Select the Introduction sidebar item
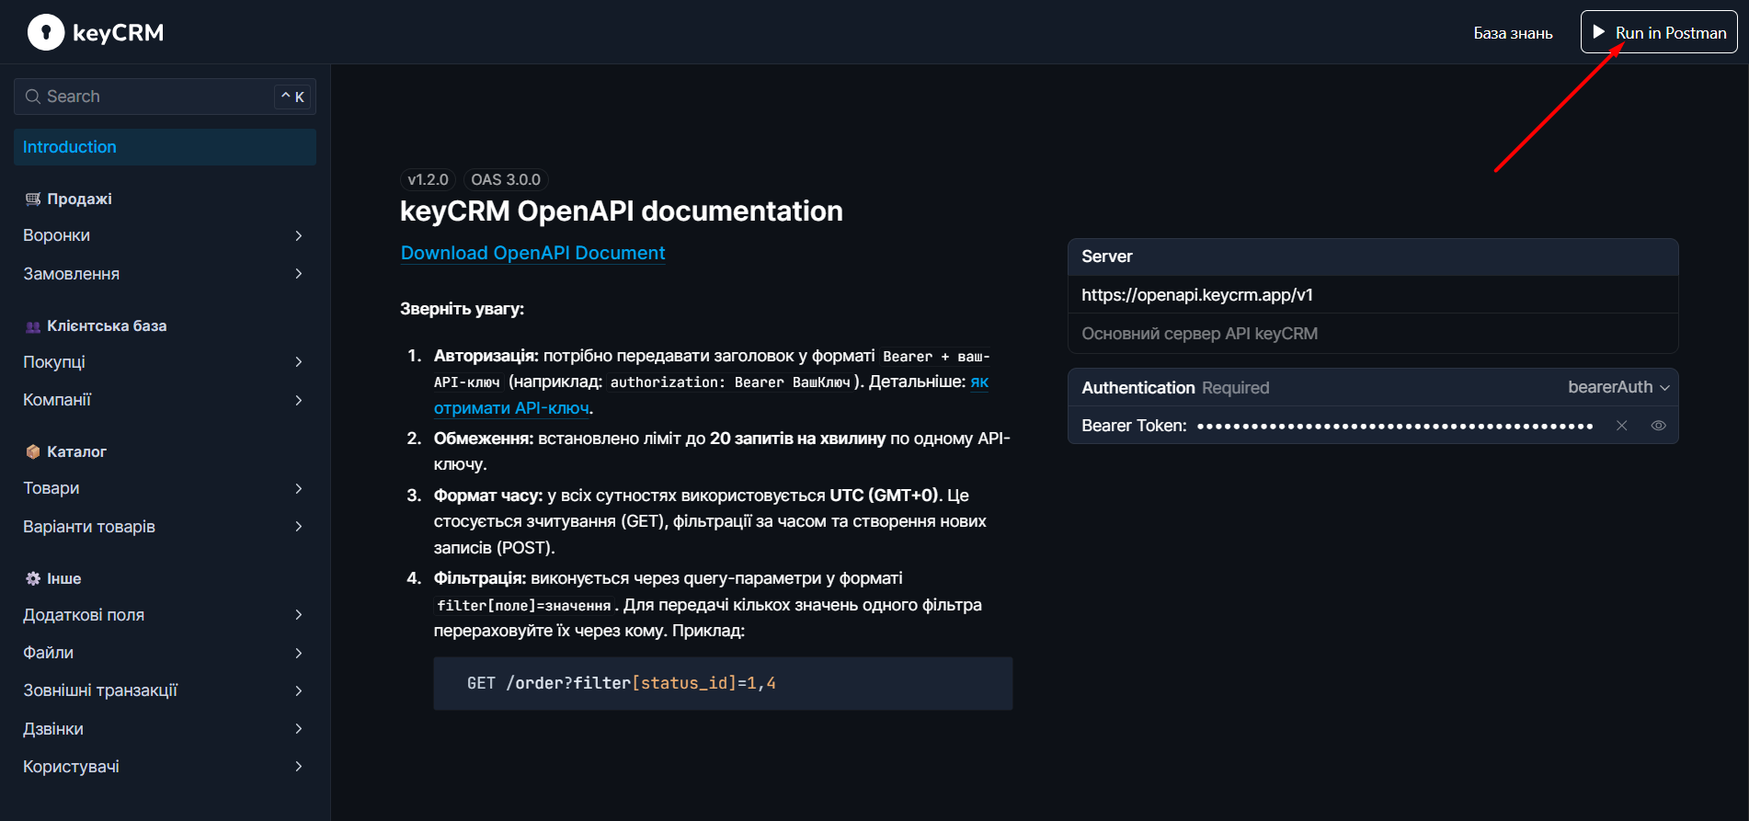The image size is (1749, 821). 165,147
